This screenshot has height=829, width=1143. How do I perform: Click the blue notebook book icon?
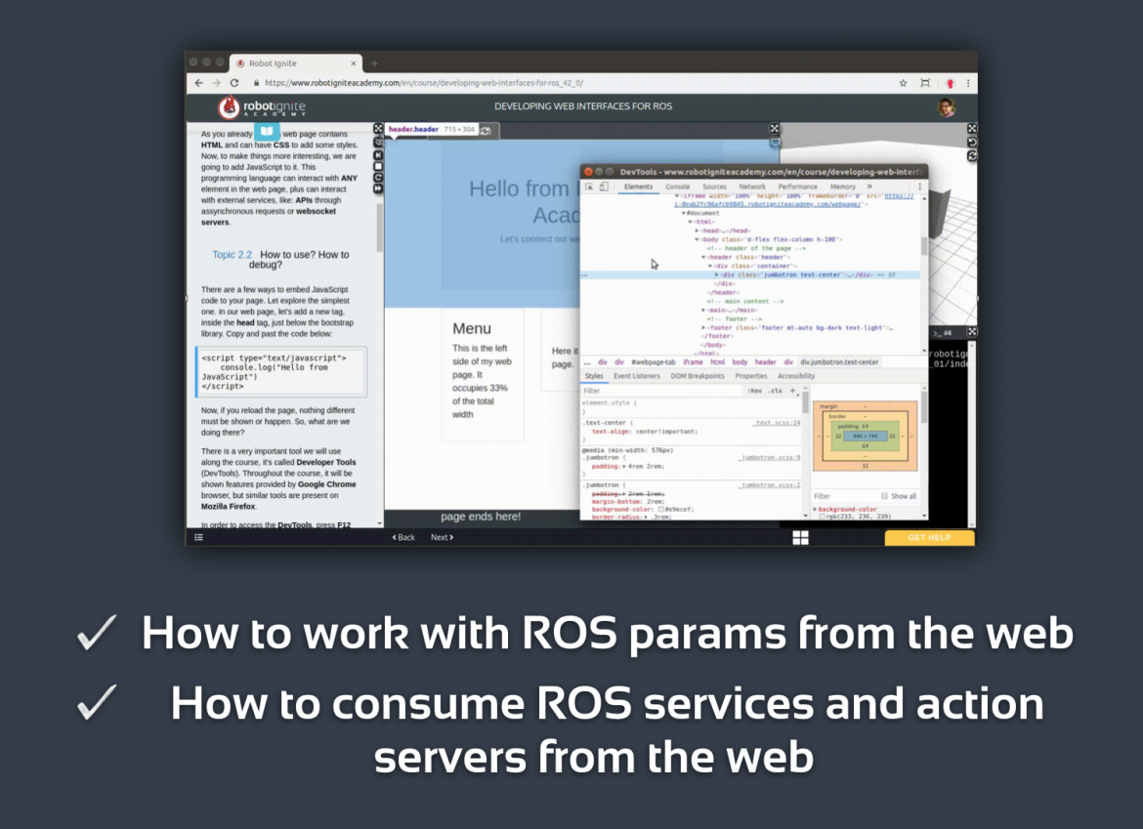coord(267,132)
